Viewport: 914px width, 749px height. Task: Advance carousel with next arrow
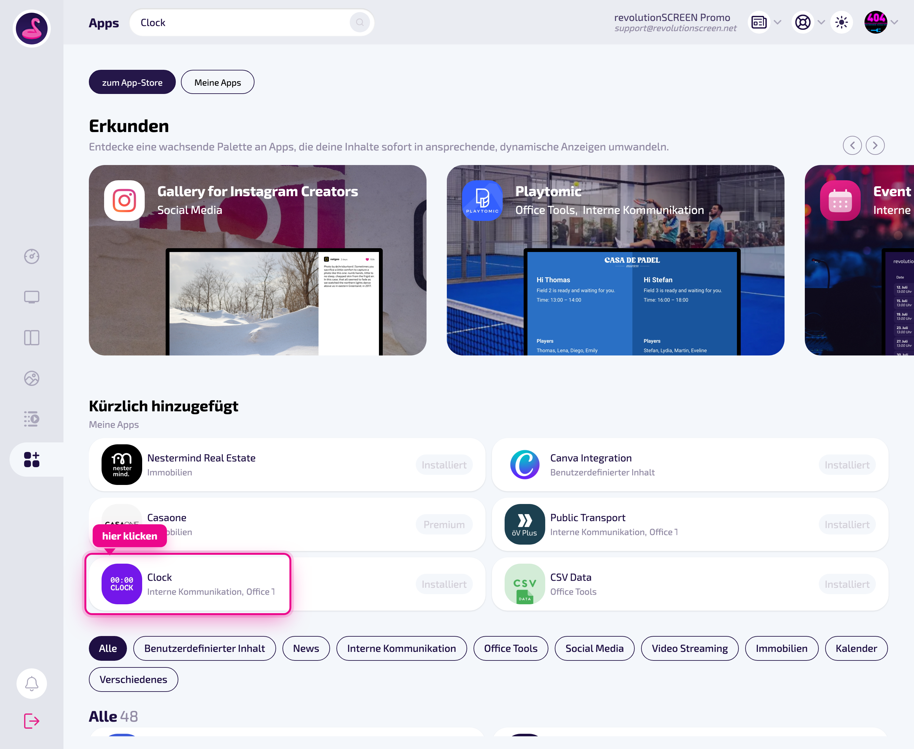click(875, 145)
